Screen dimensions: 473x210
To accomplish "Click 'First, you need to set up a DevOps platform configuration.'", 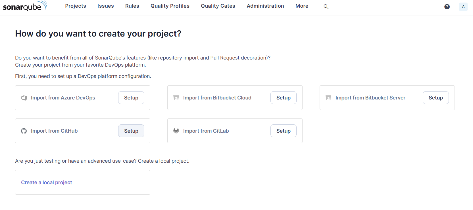I will pos(83,76).
